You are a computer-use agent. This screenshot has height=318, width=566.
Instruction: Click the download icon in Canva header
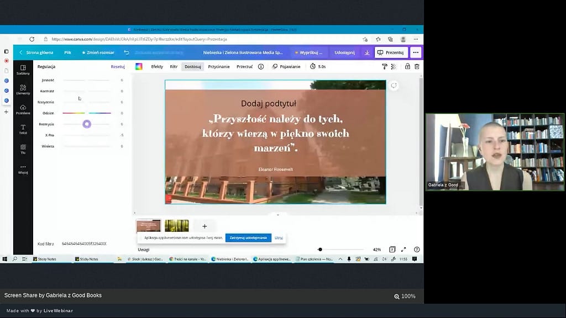click(367, 52)
